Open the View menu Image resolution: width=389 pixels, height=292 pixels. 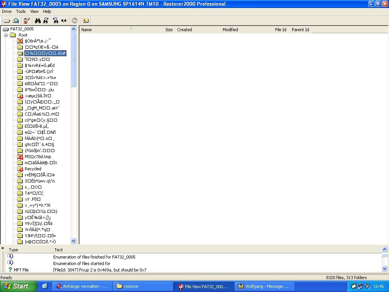(x=34, y=11)
